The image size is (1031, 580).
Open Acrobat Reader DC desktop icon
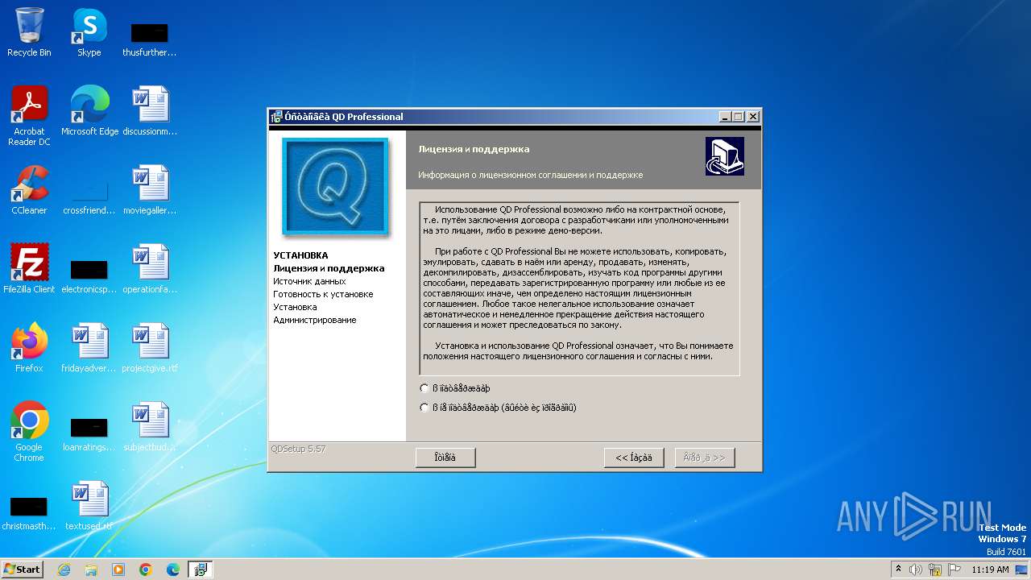click(29, 116)
